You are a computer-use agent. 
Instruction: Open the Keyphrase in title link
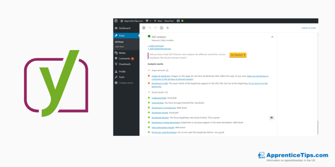(x=160, y=83)
